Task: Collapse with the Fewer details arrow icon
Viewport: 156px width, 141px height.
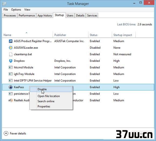Action: point(6,134)
